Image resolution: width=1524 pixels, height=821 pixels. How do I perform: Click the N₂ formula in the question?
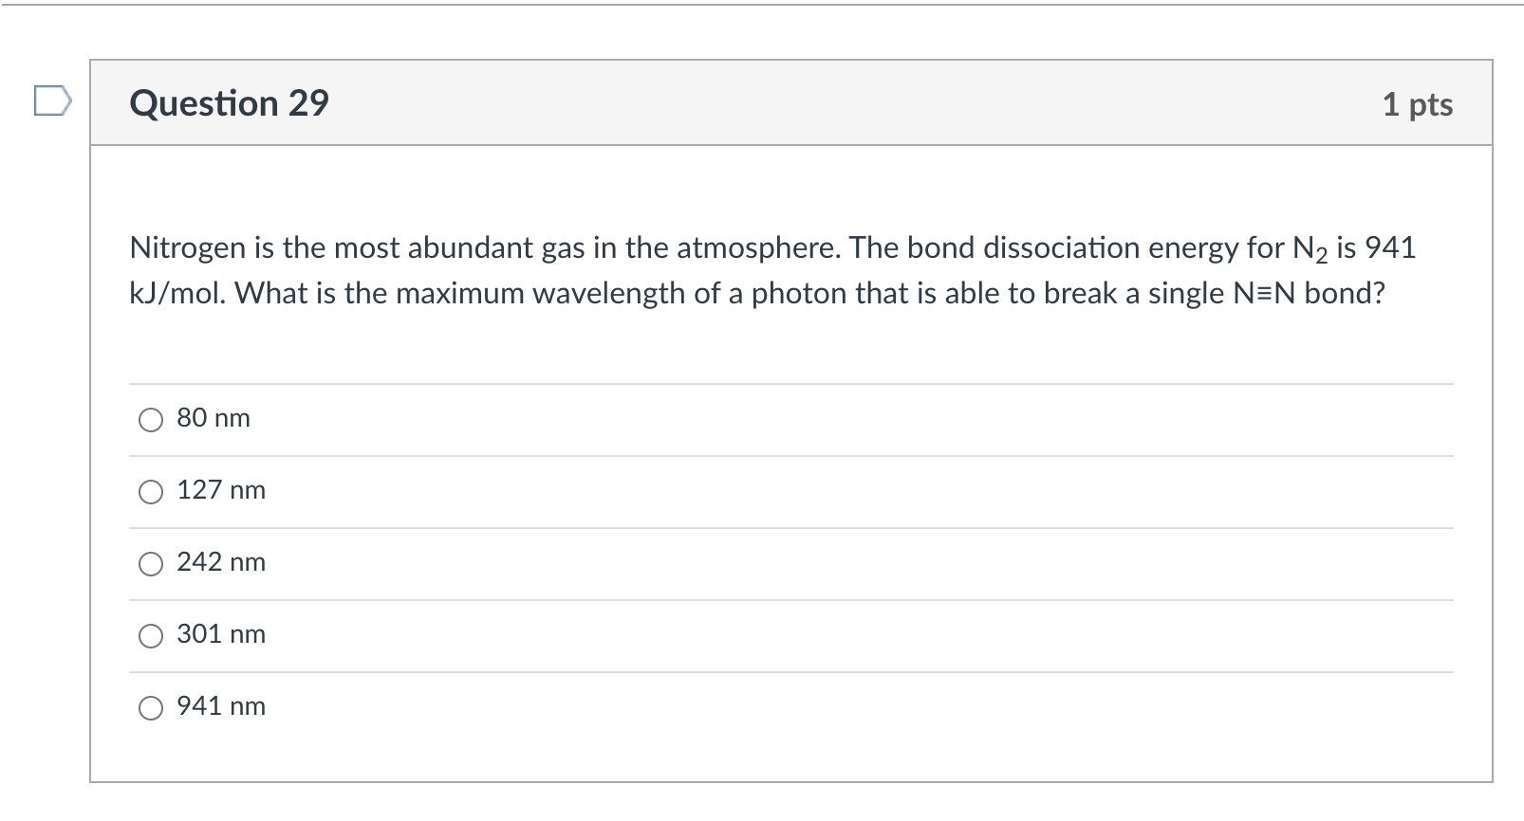[1310, 249]
